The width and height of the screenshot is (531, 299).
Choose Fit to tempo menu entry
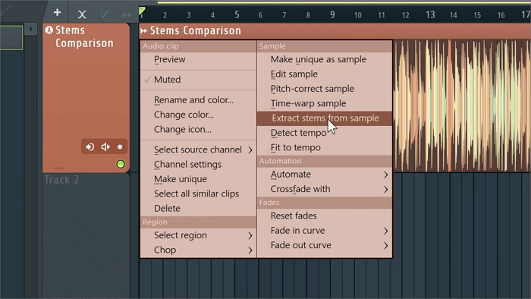325,148
